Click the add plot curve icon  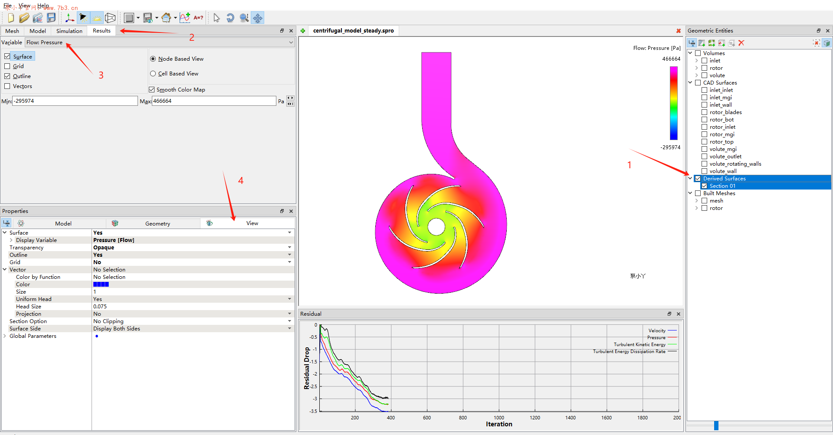point(185,18)
